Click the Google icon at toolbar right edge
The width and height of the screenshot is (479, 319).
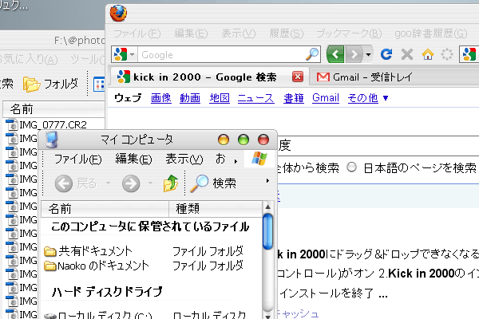[x=469, y=54]
